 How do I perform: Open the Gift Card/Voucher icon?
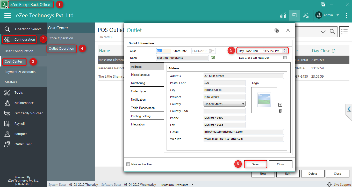tap(7, 113)
